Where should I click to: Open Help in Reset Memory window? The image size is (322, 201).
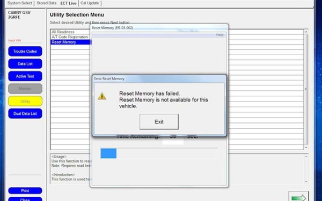219,35
